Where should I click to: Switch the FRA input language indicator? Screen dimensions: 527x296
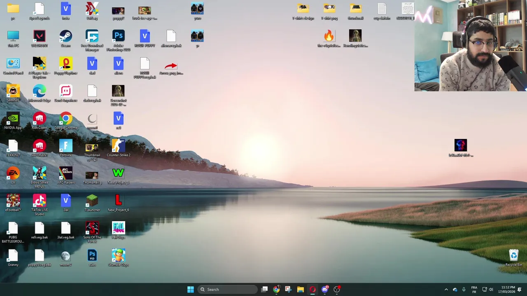474,289
